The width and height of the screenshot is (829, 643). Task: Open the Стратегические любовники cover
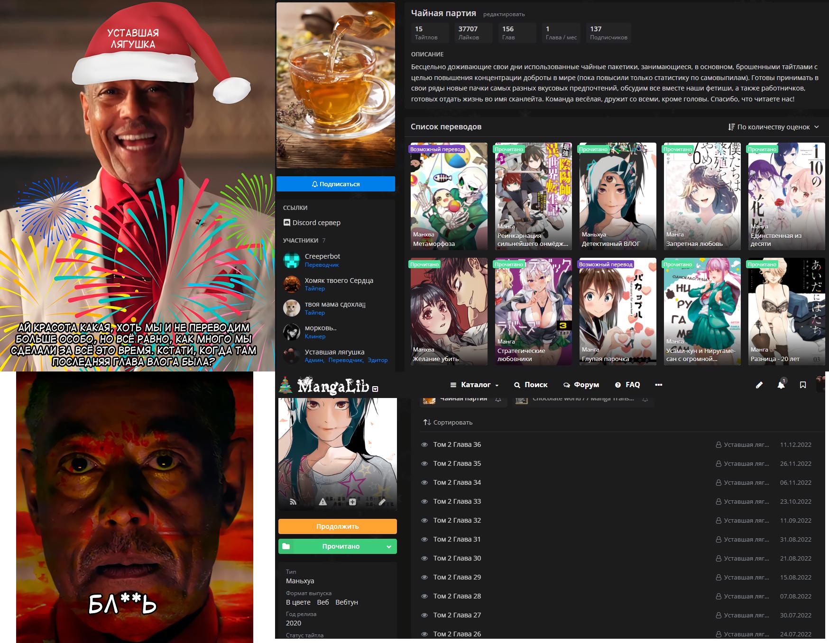click(x=533, y=311)
